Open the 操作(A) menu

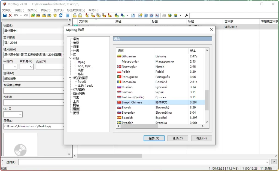(x=59, y=10)
